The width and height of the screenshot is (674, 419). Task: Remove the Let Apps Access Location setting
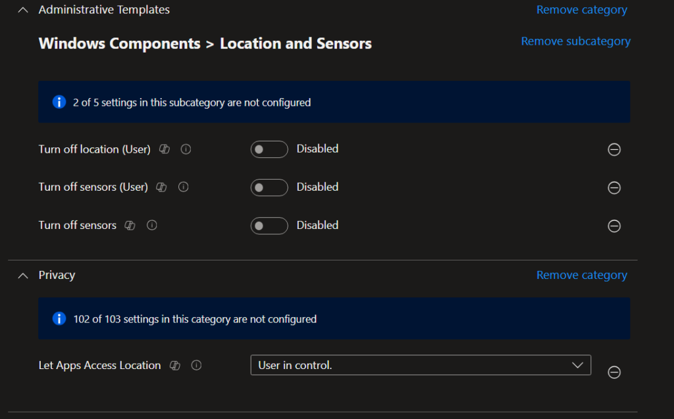tap(613, 372)
